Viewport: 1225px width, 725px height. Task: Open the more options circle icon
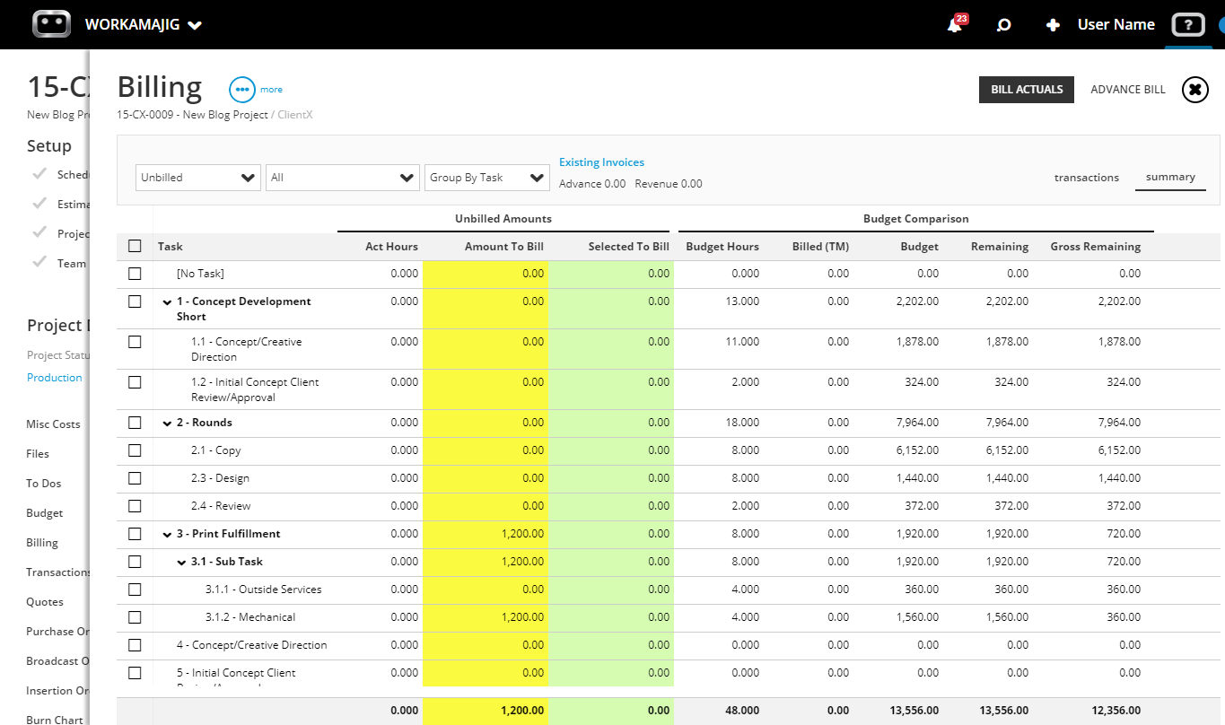pos(242,90)
